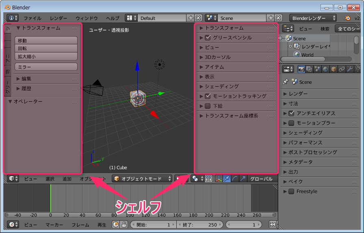
Task: Click the ミラー button
Action: (x=46, y=67)
